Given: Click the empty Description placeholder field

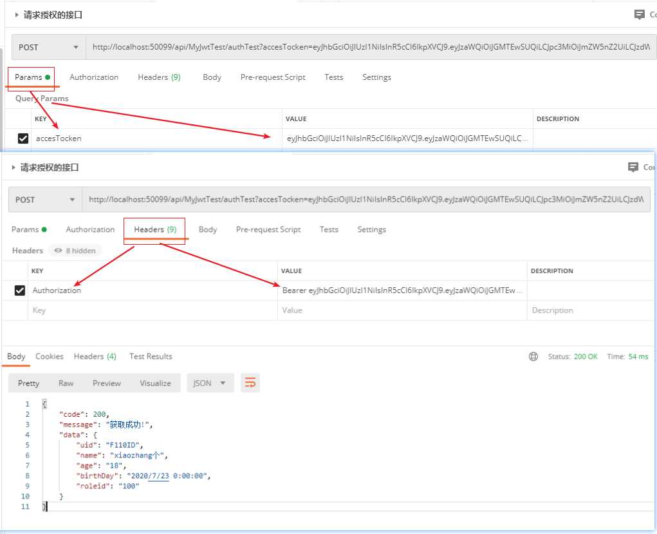Looking at the screenshot, I should click(591, 310).
